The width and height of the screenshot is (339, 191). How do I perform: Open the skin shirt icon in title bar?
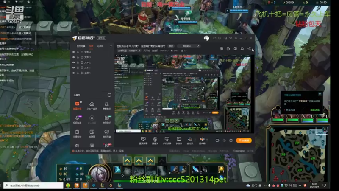[231, 38]
